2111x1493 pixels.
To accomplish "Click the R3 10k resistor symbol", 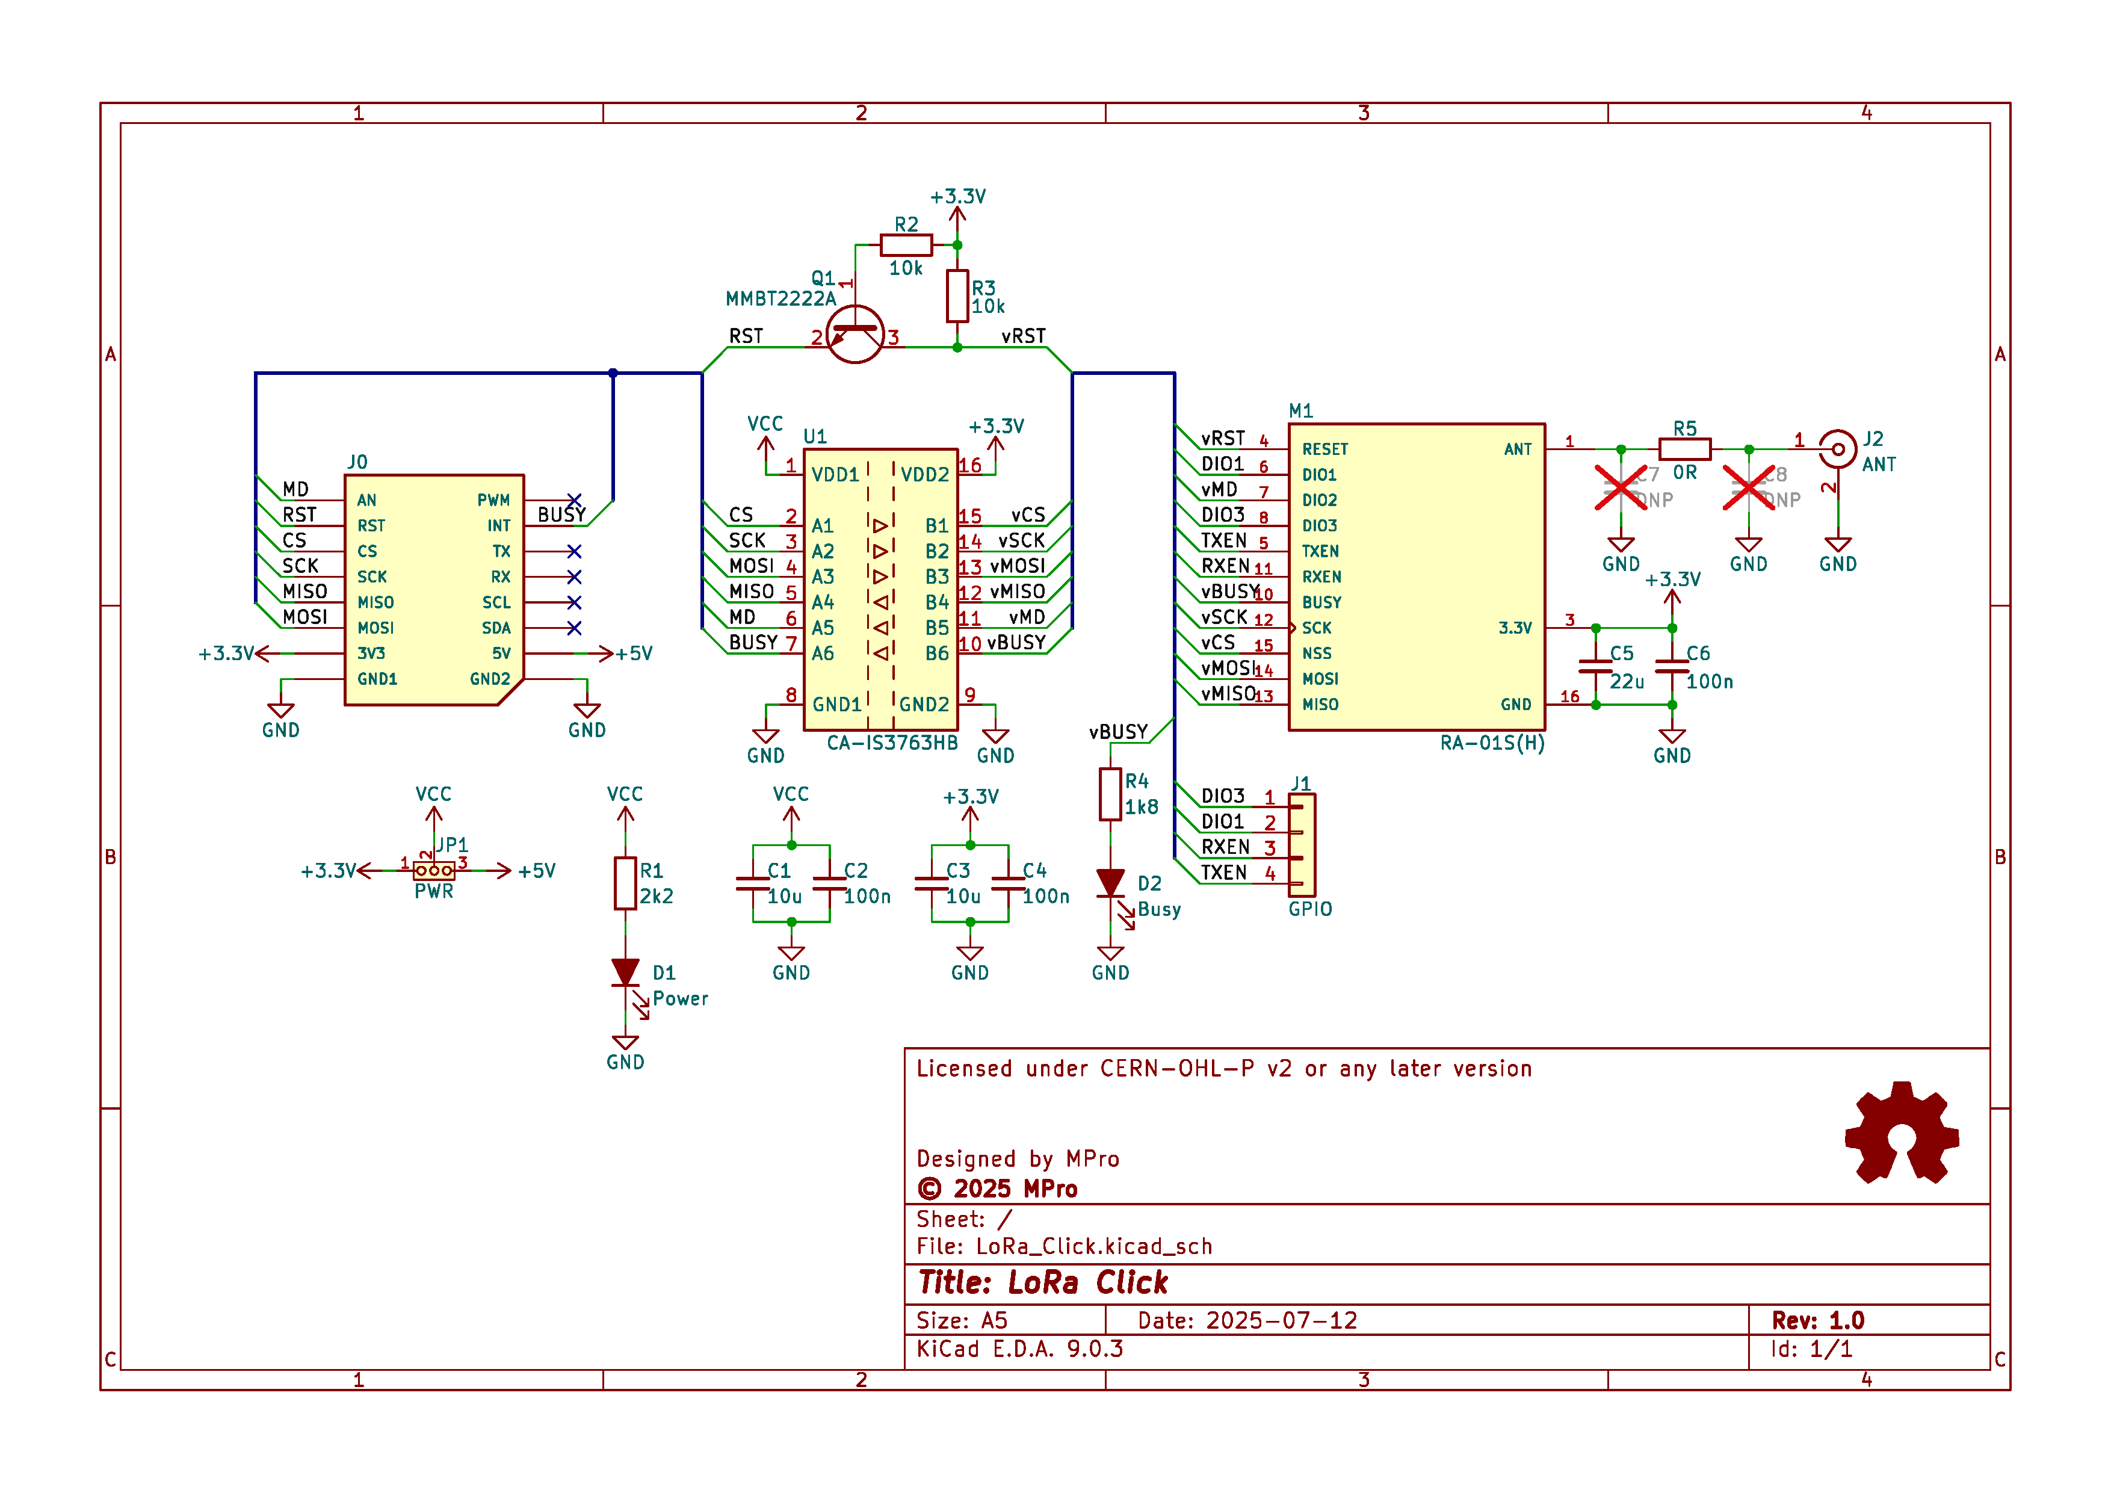I will pos(957,296).
